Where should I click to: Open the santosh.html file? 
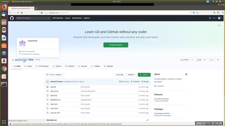tap(55, 113)
